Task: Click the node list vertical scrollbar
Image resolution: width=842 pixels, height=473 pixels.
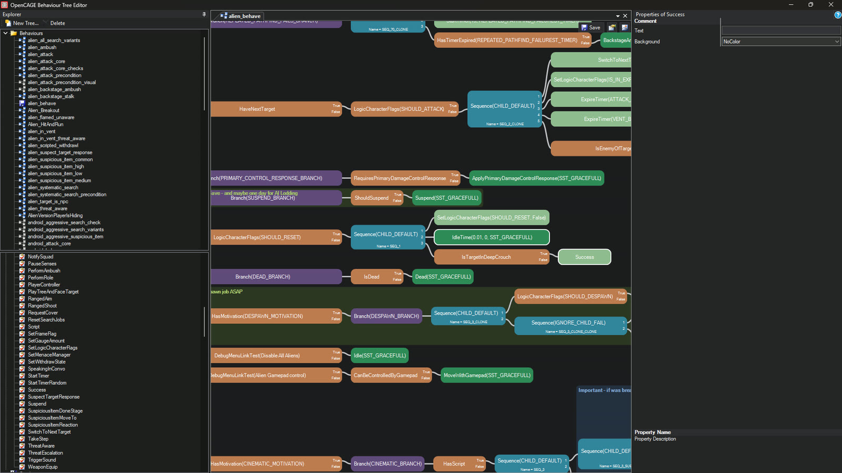Action: coord(205,322)
